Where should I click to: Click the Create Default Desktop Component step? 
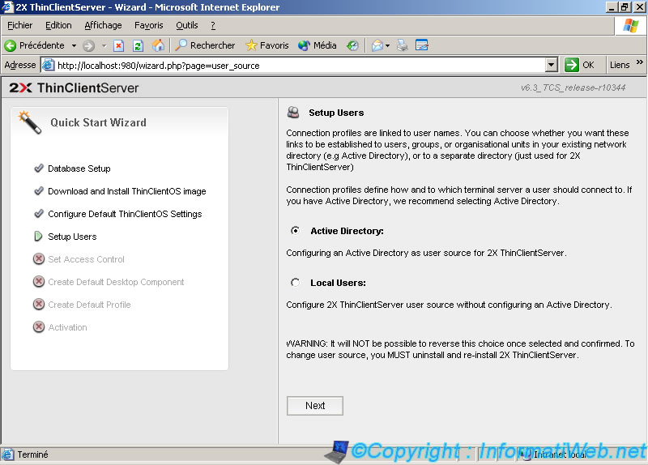coord(116,282)
